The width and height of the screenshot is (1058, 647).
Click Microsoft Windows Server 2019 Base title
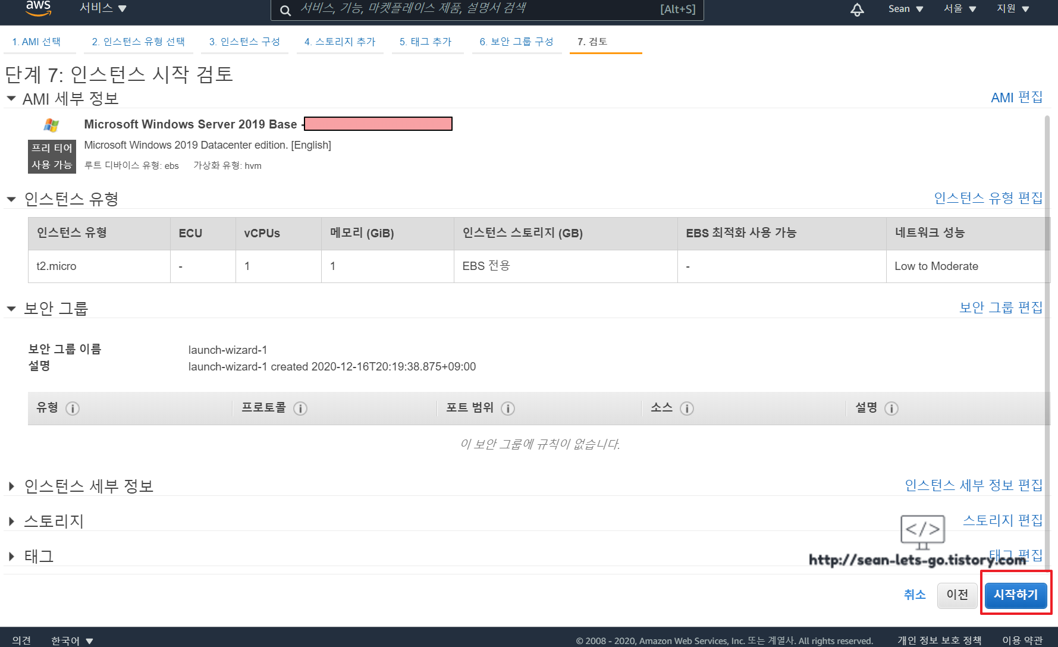[190, 124]
